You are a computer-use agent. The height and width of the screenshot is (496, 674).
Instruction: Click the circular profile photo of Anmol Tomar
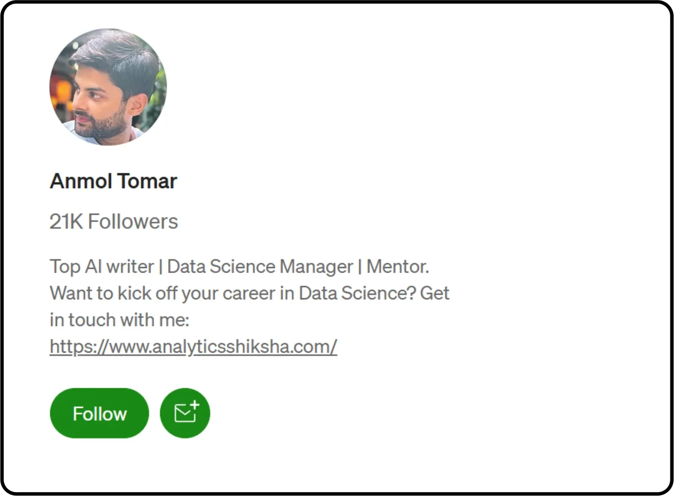tap(109, 88)
